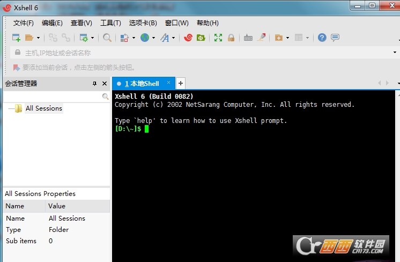The height and width of the screenshot is (262, 400).
Task: Click the 'Xshell 6 (Build 0082)' text
Action: tap(154, 96)
